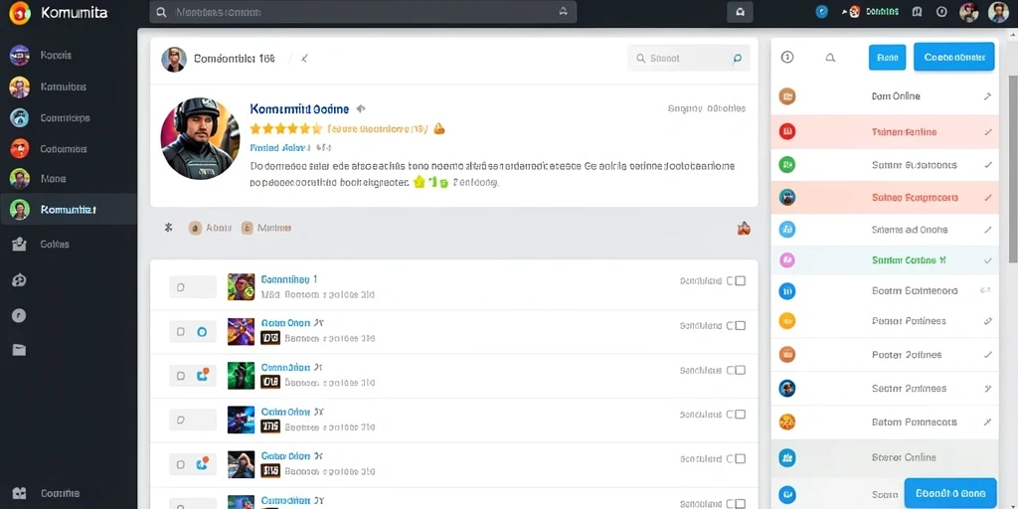Tick the checkbox in the purple thumbnail row

click(x=740, y=326)
